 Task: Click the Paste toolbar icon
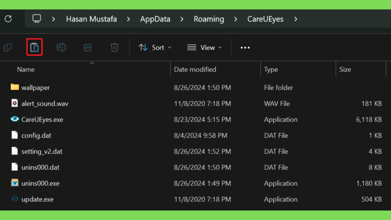coord(34,47)
